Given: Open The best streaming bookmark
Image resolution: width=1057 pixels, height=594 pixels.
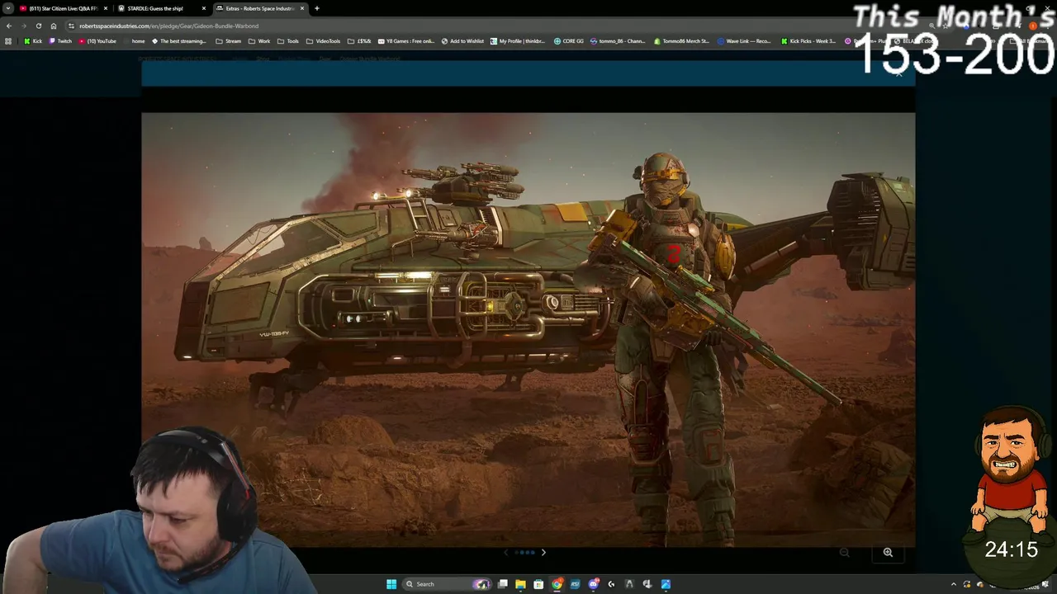Looking at the screenshot, I should click(178, 41).
